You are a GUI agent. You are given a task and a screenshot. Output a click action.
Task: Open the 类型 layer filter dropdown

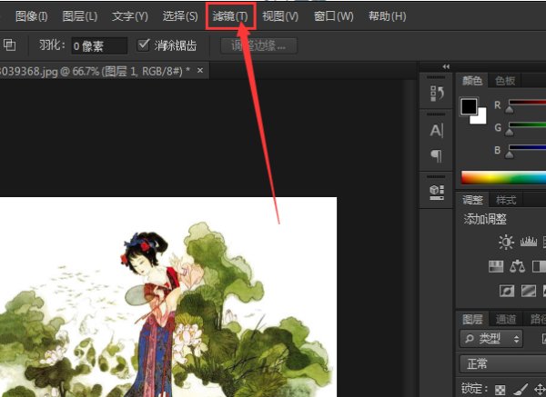pos(491,338)
